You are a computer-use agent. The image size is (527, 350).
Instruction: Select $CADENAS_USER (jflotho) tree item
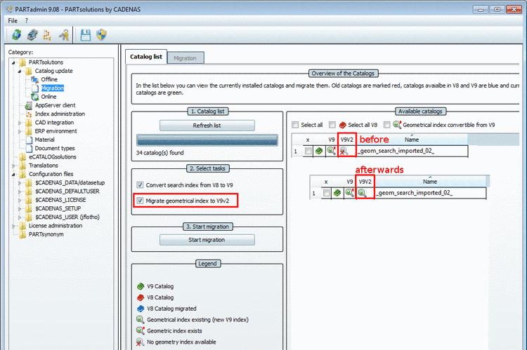click(x=67, y=217)
